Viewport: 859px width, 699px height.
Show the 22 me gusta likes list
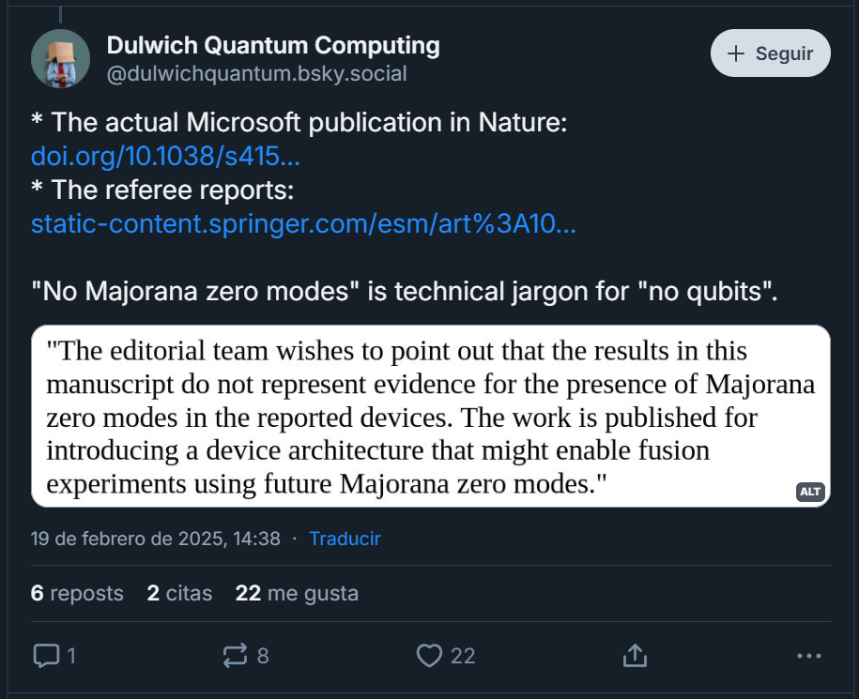pos(297,593)
